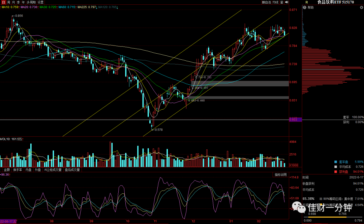Click the white 平均成本 legend square
The width and height of the screenshot is (364, 224).
coord(335,167)
